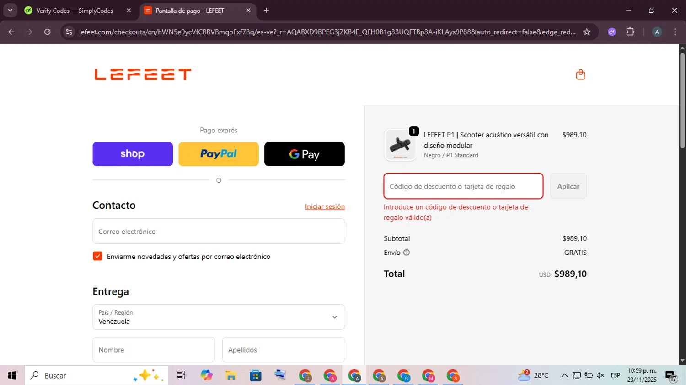The height and width of the screenshot is (385, 686).
Task: View site information icon in address bar
Action: pos(69,32)
